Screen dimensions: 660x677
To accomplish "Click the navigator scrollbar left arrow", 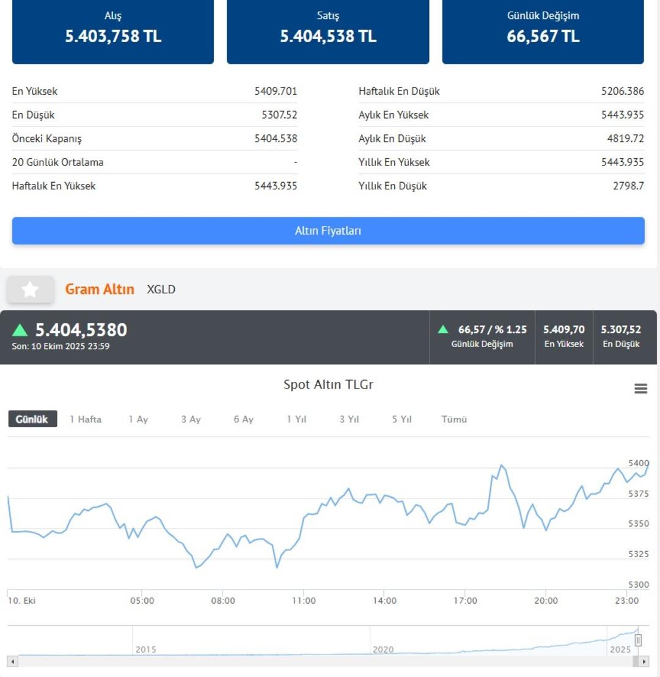I will 12,662.
